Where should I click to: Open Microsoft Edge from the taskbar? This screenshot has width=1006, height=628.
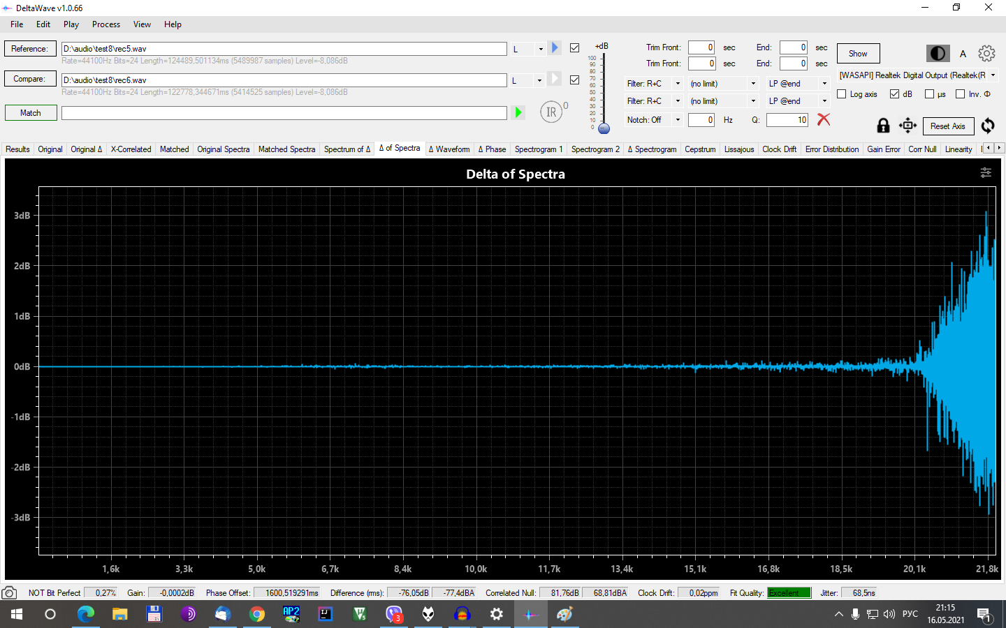[85, 614]
